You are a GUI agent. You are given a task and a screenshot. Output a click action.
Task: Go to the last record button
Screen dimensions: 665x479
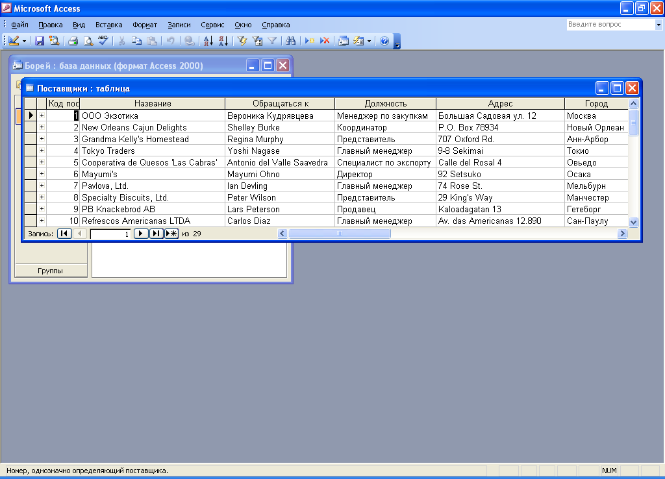tap(156, 234)
